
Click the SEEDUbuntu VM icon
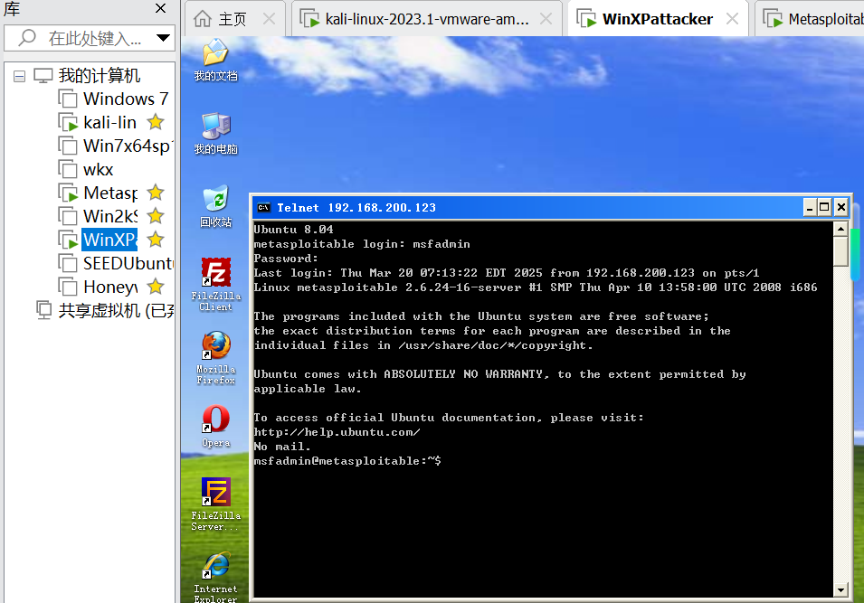(68, 263)
